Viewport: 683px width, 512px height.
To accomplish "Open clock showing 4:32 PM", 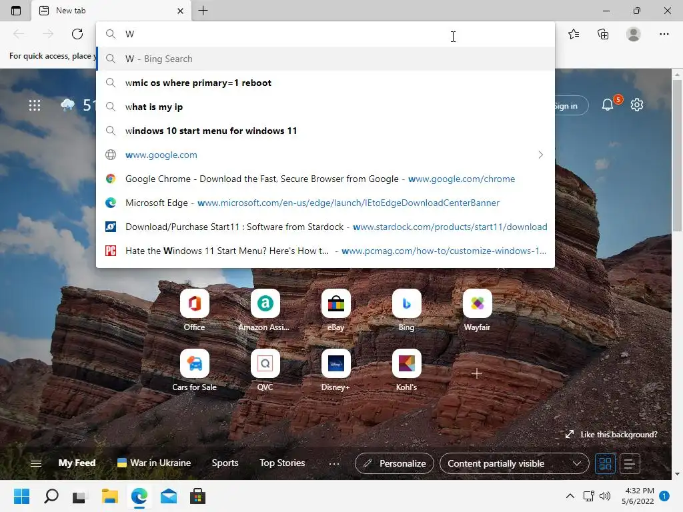I will click(638, 496).
